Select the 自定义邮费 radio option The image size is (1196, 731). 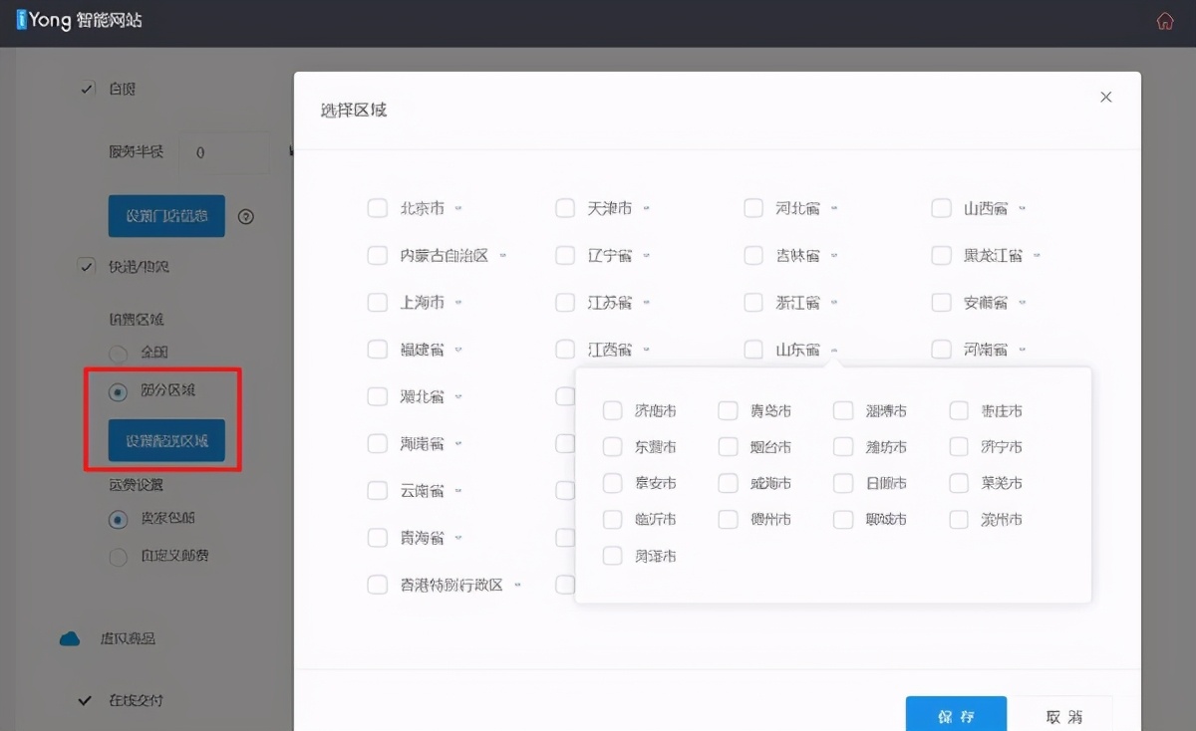(x=117, y=556)
